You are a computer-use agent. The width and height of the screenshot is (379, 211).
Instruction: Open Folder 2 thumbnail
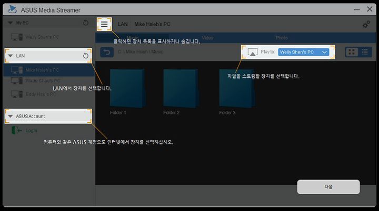coord(181,88)
